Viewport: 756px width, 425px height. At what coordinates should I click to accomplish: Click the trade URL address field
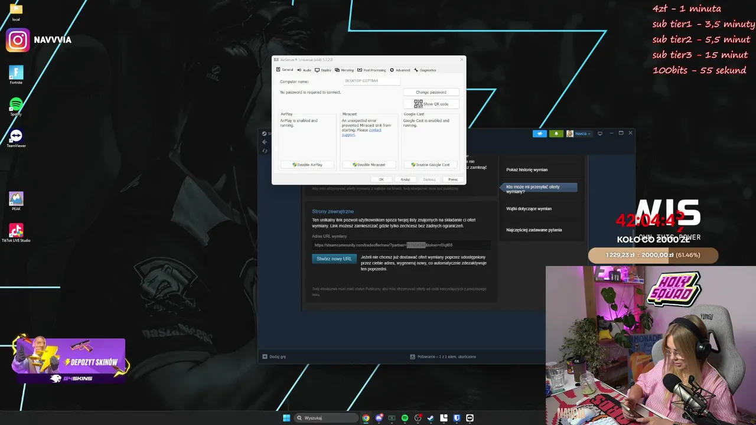401,245
